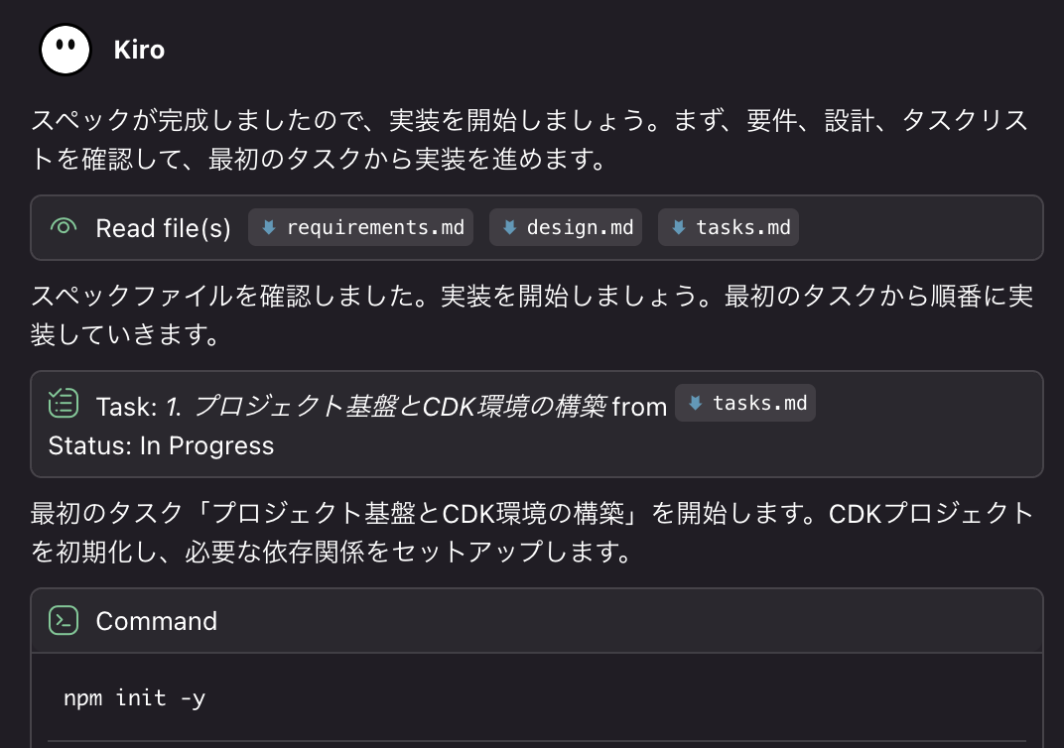This screenshot has width=1064, height=748.
Task: Select the eye icon beside Read file(s)
Action: coord(62,227)
